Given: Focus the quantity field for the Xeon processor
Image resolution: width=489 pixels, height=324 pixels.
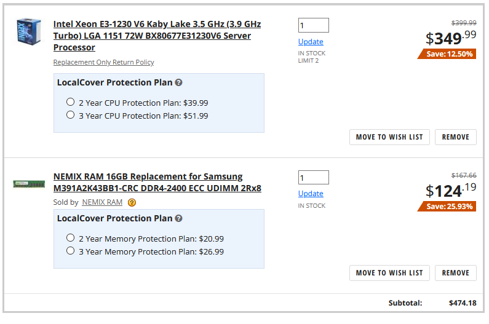Looking at the screenshot, I should coord(314,25).
